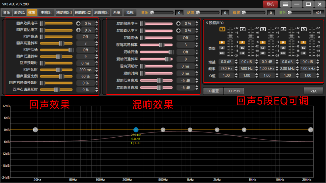326x183 pixels.
Task: Click the 回声延时 200 ms value field
Action: pos(85,70)
